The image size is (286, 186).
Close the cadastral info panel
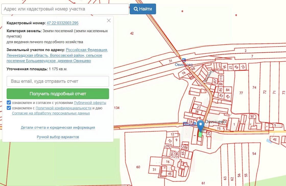109,21
